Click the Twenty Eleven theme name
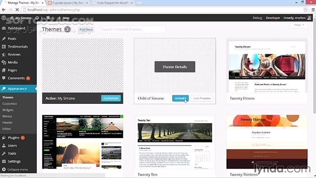 click(x=242, y=98)
